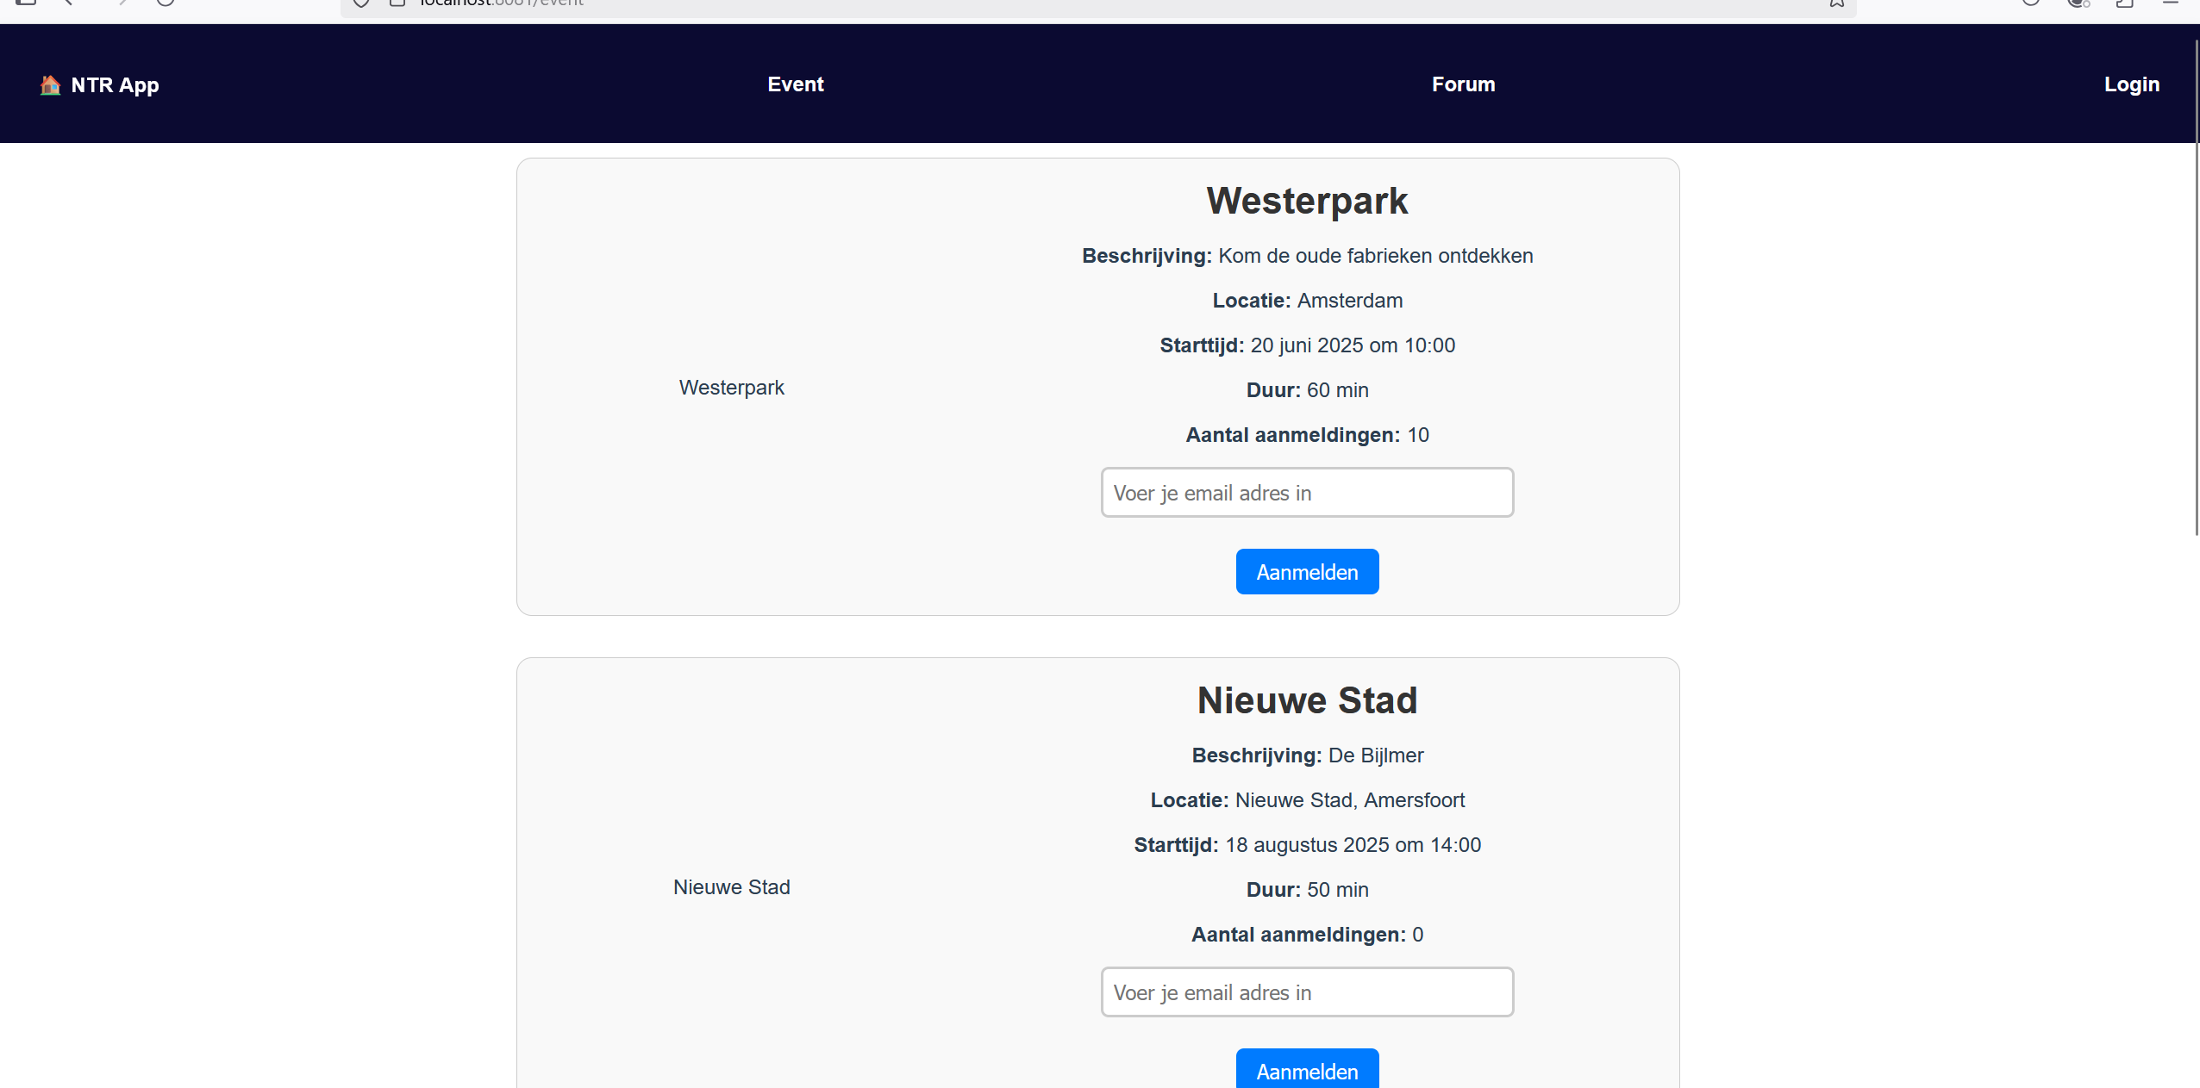Click the NTR App house logo icon

(x=50, y=84)
